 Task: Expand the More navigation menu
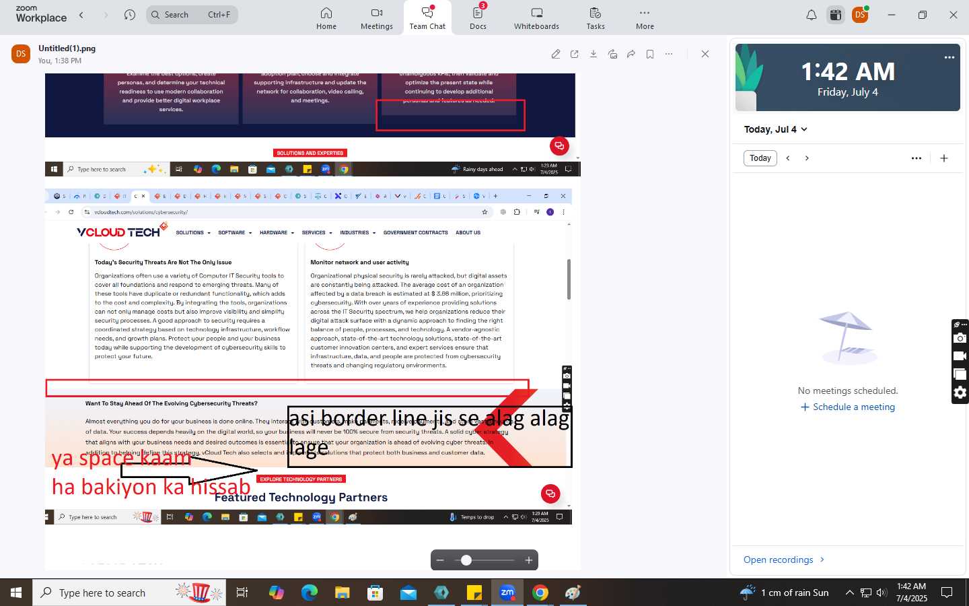coord(645,18)
